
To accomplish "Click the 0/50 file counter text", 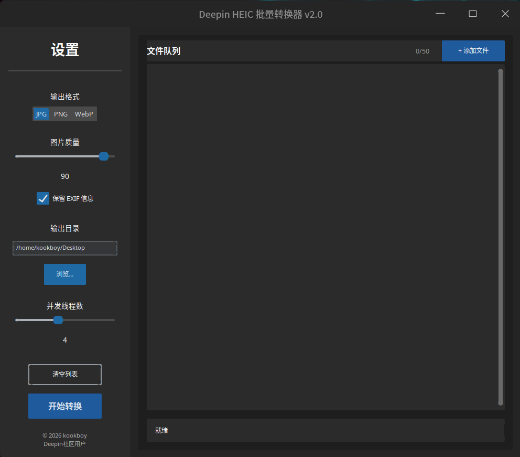I will tap(422, 51).
